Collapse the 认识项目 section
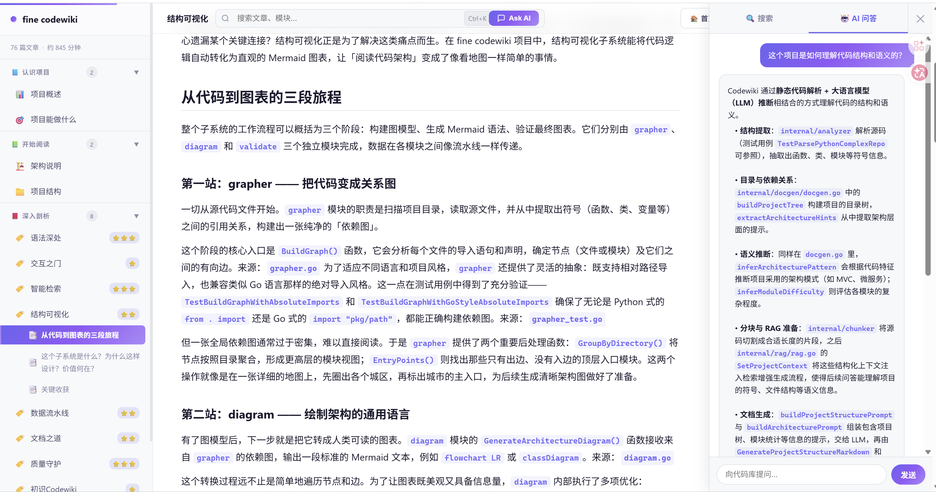 pyautogui.click(x=136, y=72)
